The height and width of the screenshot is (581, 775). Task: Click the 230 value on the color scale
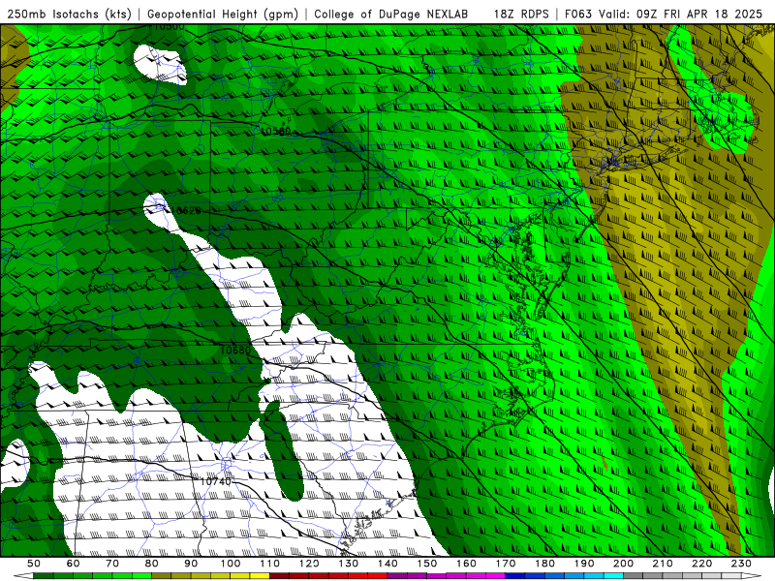click(741, 564)
